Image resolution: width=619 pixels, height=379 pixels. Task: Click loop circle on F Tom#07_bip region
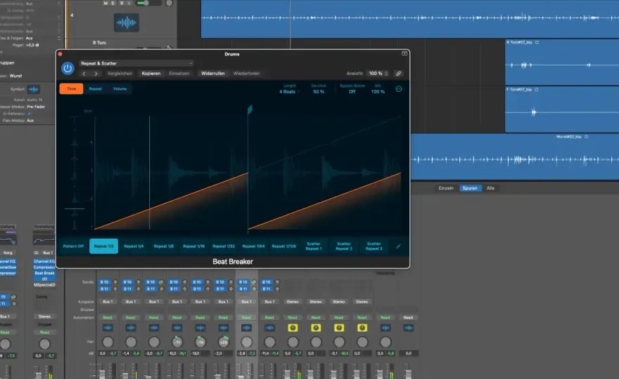pos(537,89)
